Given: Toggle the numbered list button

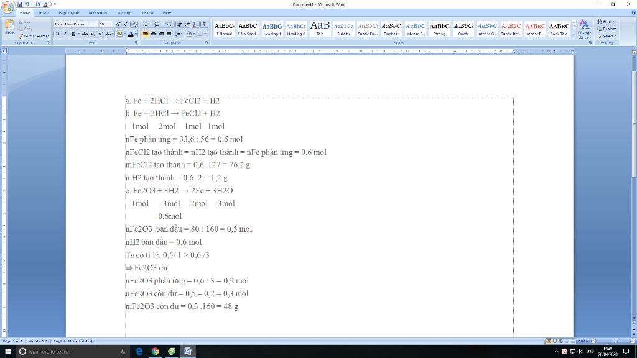Looking at the screenshot, I should coord(157,24).
